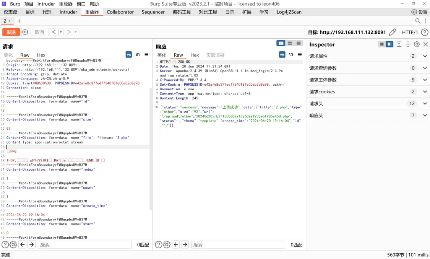Open the 项目 project menu

[x=29, y=4]
